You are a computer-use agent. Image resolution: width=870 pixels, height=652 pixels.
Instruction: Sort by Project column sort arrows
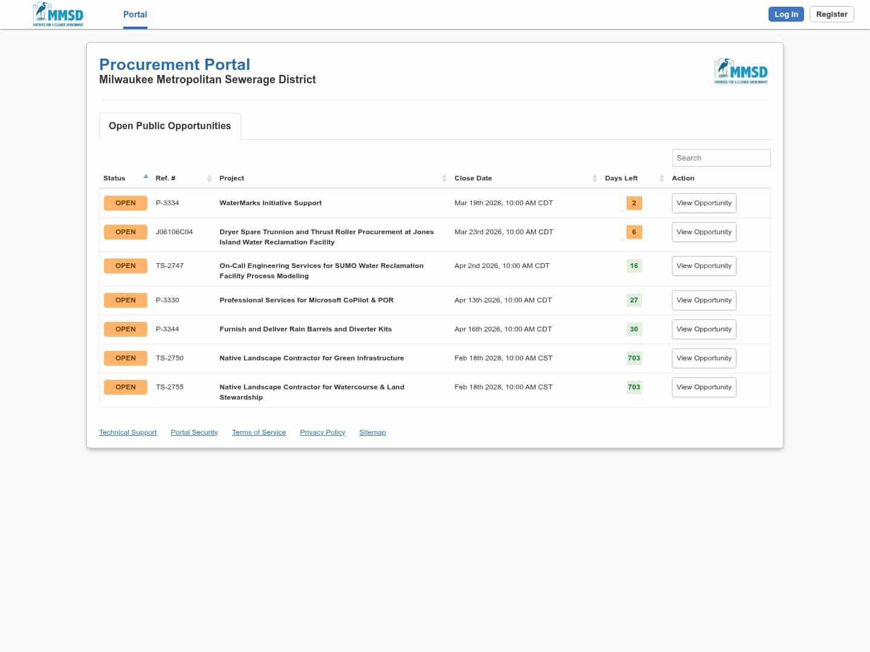click(x=444, y=178)
